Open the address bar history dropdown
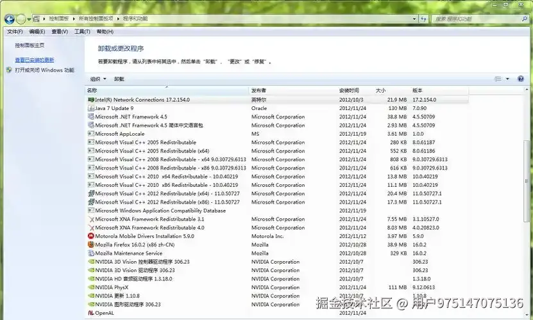 point(414,19)
